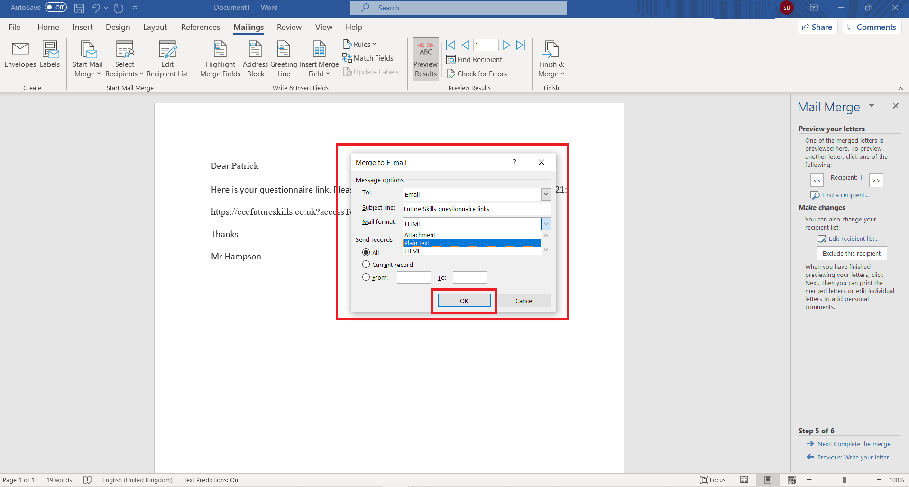Go to next record arrow
909x487 pixels.
(506, 45)
